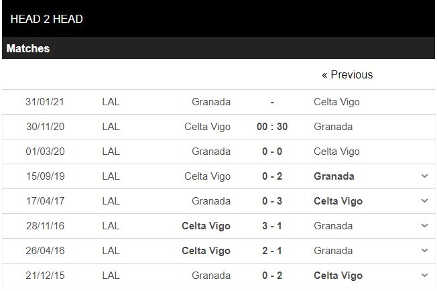Expand the 15/09/19 match row chevron
Image resolution: width=437 pixels, height=291 pixels.
[424, 176]
